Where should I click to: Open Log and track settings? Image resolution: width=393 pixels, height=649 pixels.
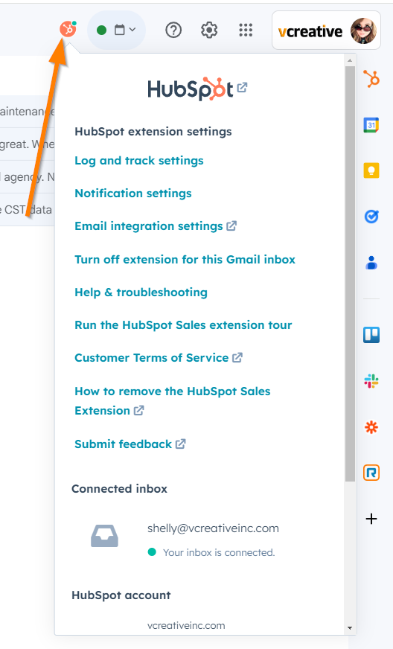click(x=138, y=161)
